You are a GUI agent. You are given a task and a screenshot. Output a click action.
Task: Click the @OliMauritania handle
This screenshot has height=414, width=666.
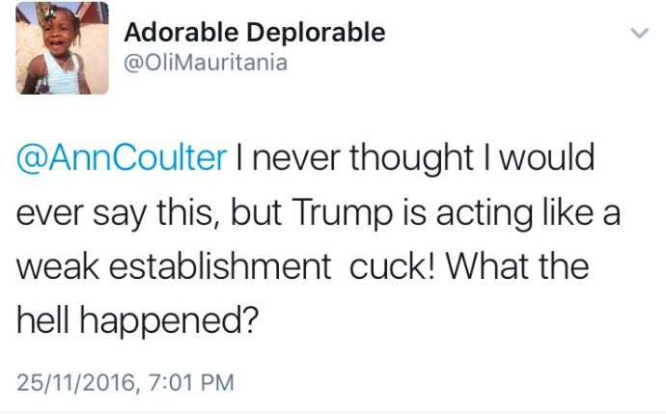[x=205, y=62]
